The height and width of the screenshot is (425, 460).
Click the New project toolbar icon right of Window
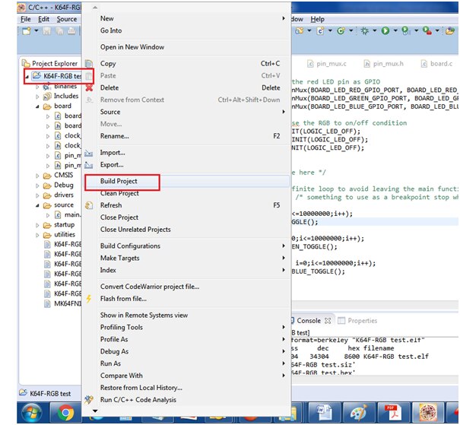click(x=300, y=31)
